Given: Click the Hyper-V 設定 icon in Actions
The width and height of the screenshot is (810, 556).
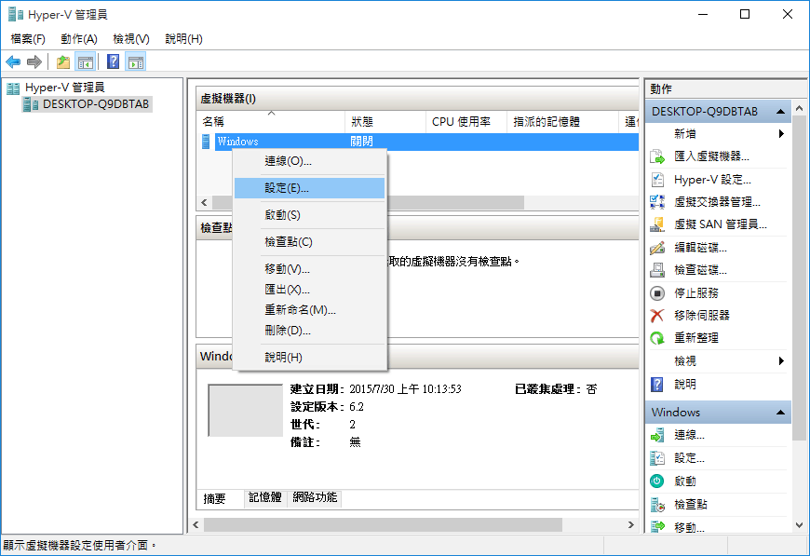Looking at the screenshot, I should point(657,180).
